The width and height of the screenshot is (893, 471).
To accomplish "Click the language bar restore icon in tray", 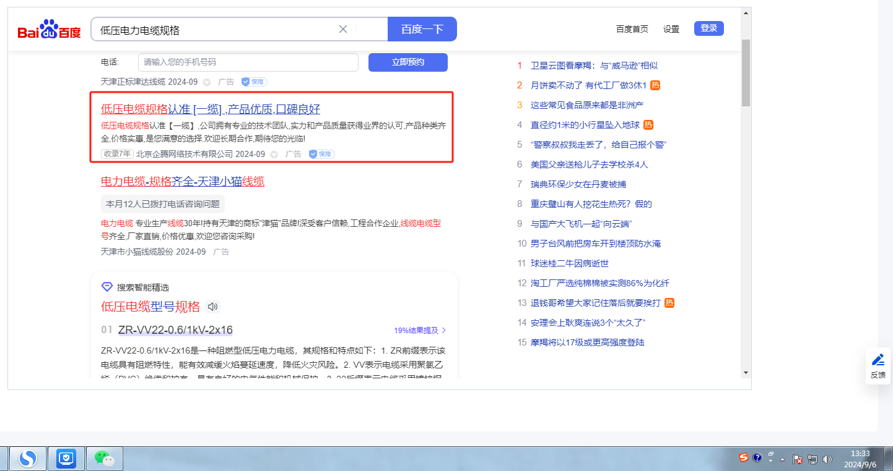I will point(772,454).
